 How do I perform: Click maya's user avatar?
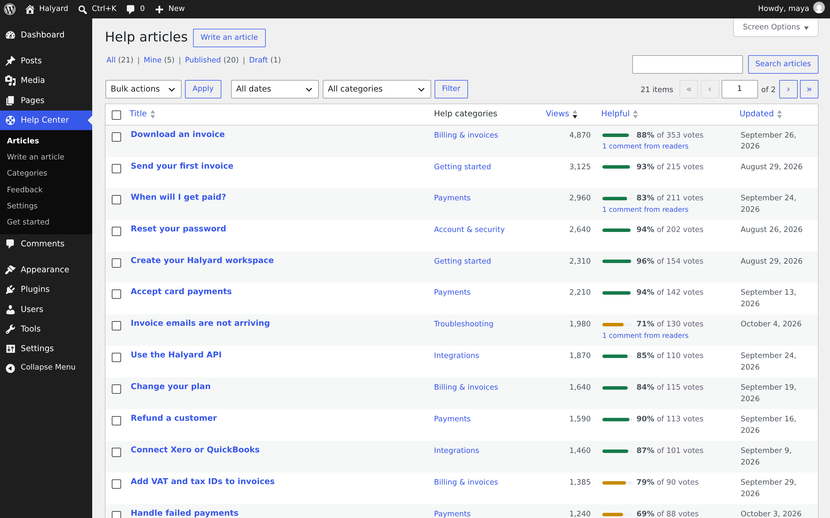(x=819, y=8)
